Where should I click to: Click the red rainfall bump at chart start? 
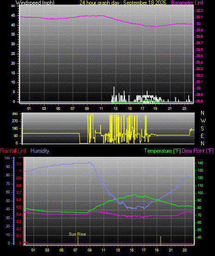coord(26,243)
